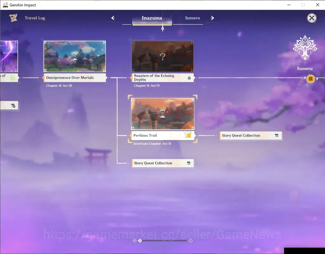Click the question mark on Requiem thumbnail
Screen dimensions: 325x254
coord(163,56)
